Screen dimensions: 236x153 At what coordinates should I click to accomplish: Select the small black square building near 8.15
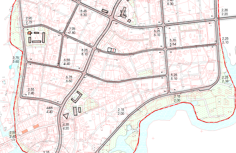[129, 20]
